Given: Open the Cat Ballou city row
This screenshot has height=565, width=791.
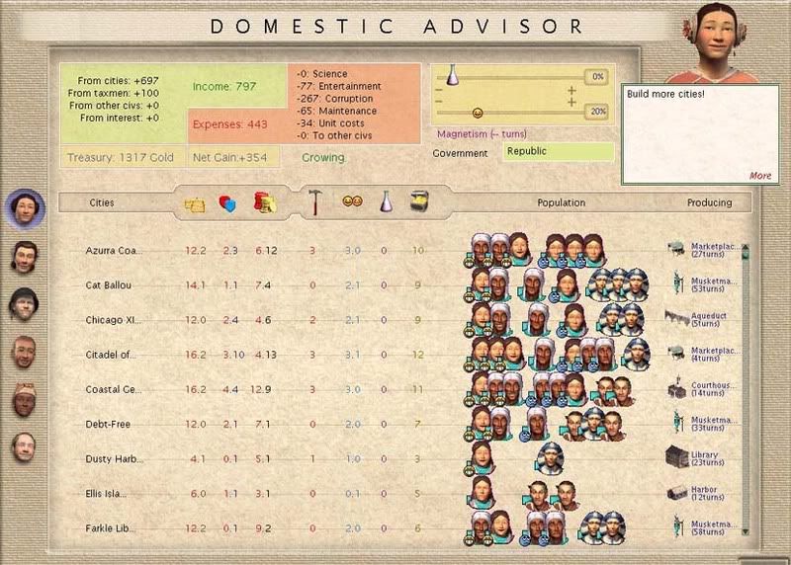Looking at the screenshot, I should coord(109,285).
